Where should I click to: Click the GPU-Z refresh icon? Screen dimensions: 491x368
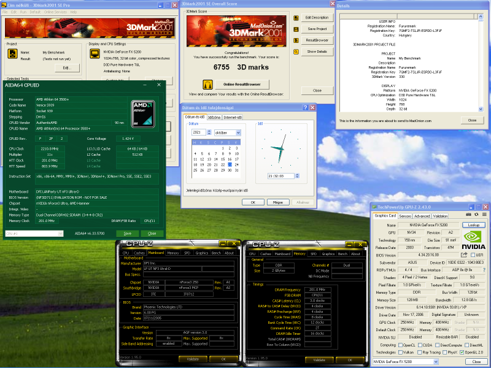pyautogui.click(x=476, y=215)
